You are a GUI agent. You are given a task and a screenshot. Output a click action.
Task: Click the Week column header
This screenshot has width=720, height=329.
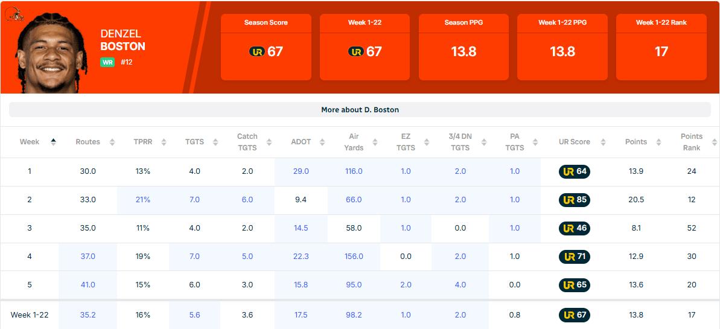click(30, 142)
